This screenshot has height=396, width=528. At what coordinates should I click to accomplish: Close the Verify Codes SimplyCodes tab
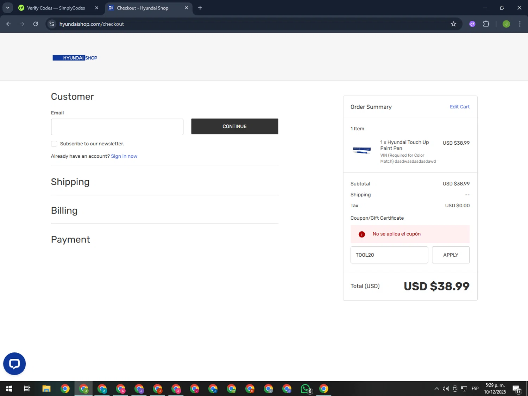(x=97, y=8)
